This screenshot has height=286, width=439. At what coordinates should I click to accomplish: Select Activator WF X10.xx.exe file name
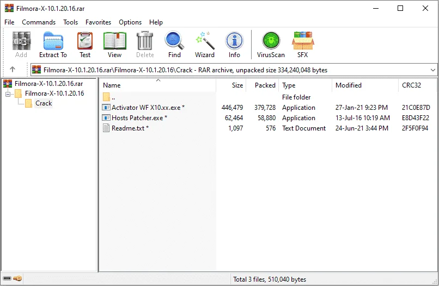pos(148,107)
